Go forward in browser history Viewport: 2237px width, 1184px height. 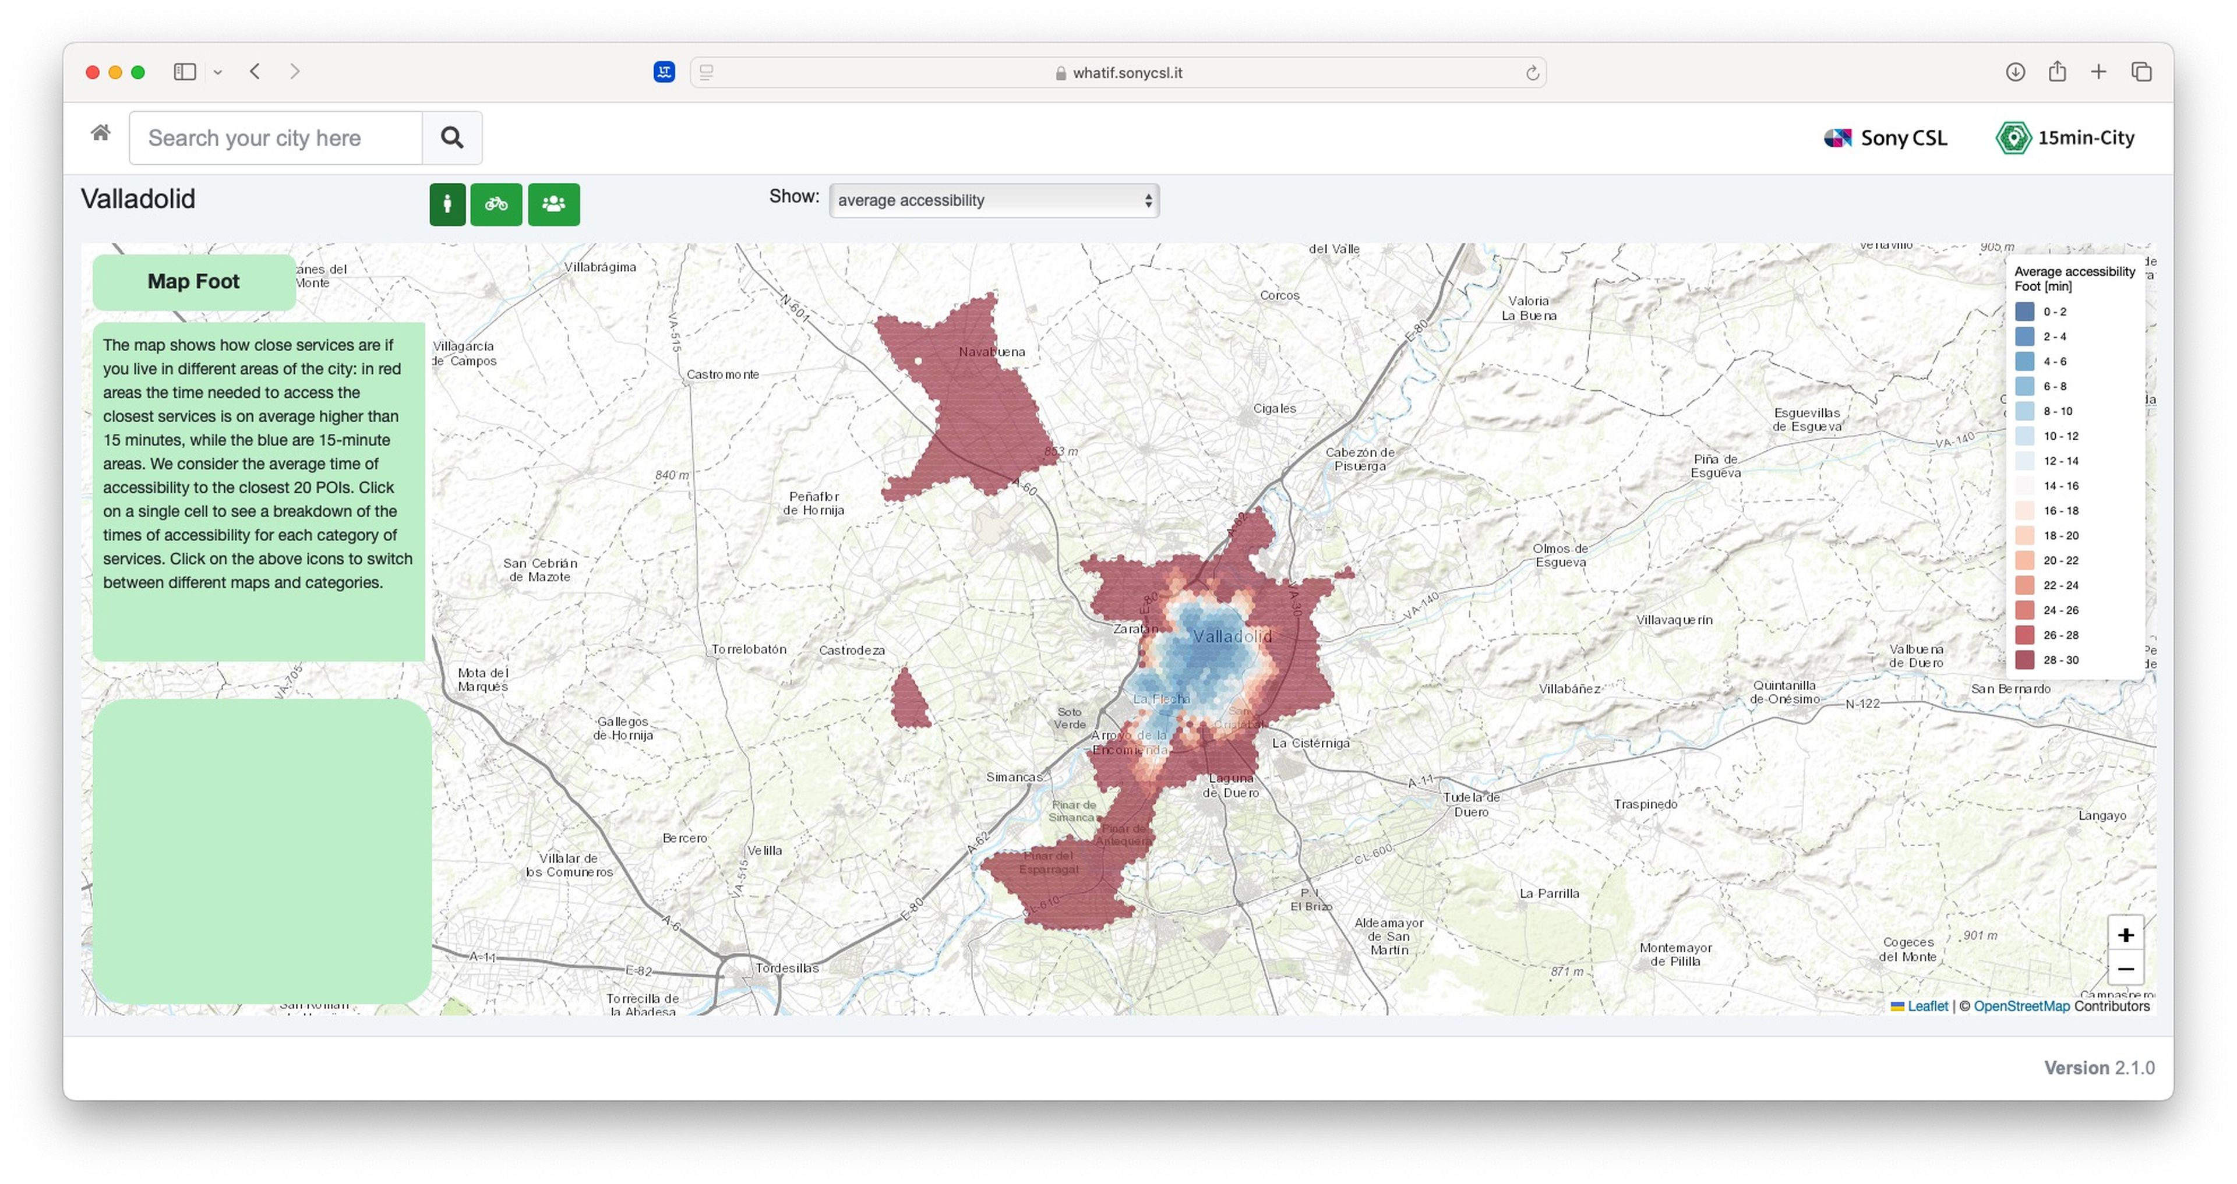(294, 72)
